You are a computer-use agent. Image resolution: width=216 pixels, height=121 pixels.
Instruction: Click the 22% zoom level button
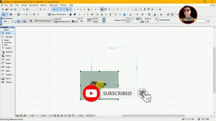point(44,116)
